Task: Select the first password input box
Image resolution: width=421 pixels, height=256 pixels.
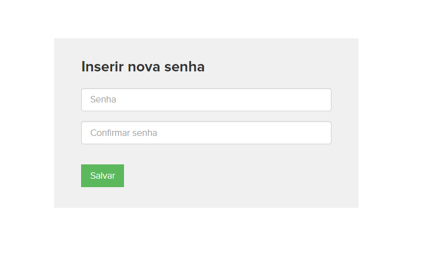Action: pyautogui.click(x=206, y=99)
